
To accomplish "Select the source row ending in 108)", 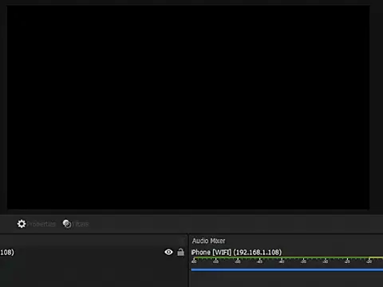I will (93, 252).
